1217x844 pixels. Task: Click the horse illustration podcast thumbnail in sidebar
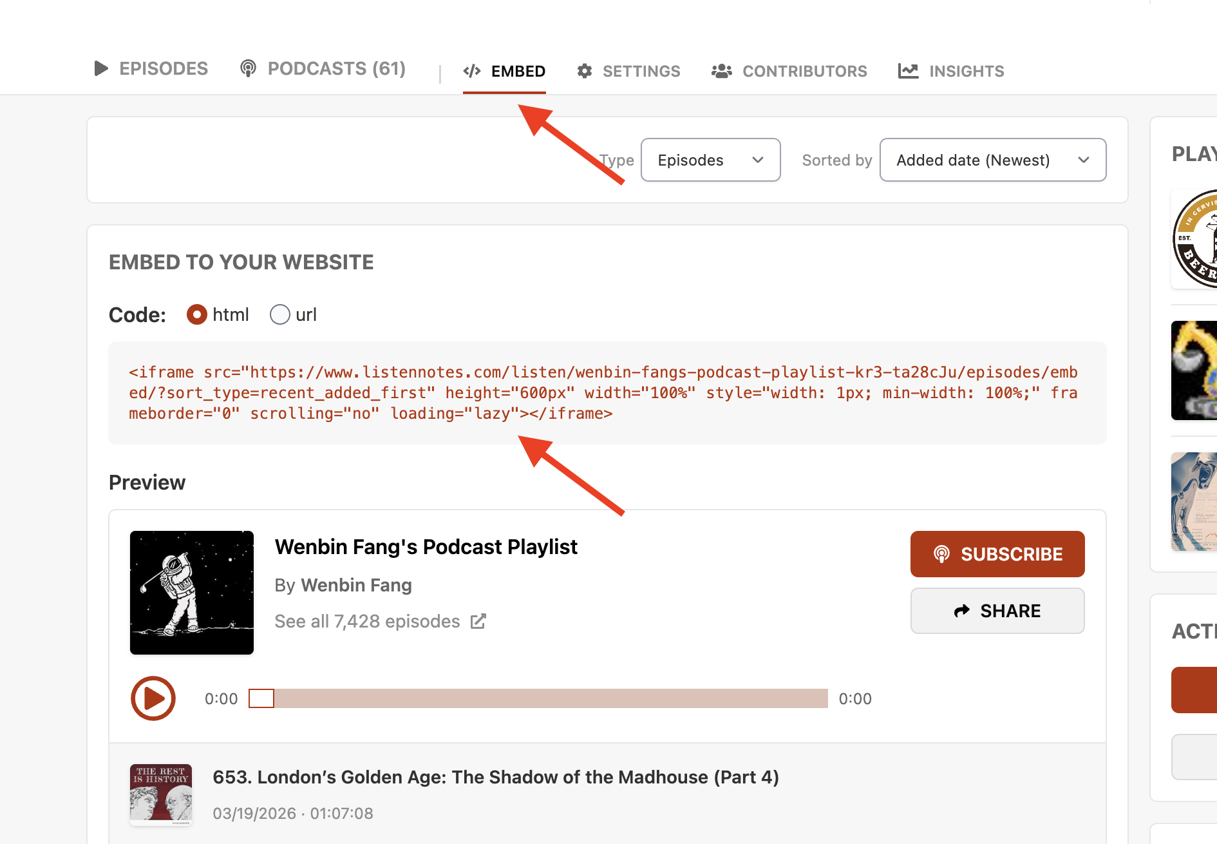[1194, 501]
